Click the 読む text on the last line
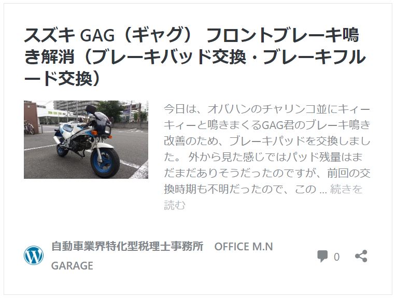The width and height of the screenshot is (396, 298). click(x=175, y=205)
